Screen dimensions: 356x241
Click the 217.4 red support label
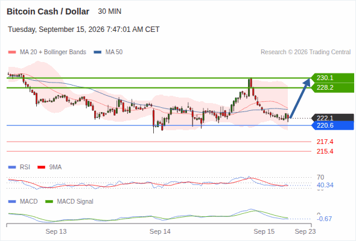point(325,142)
